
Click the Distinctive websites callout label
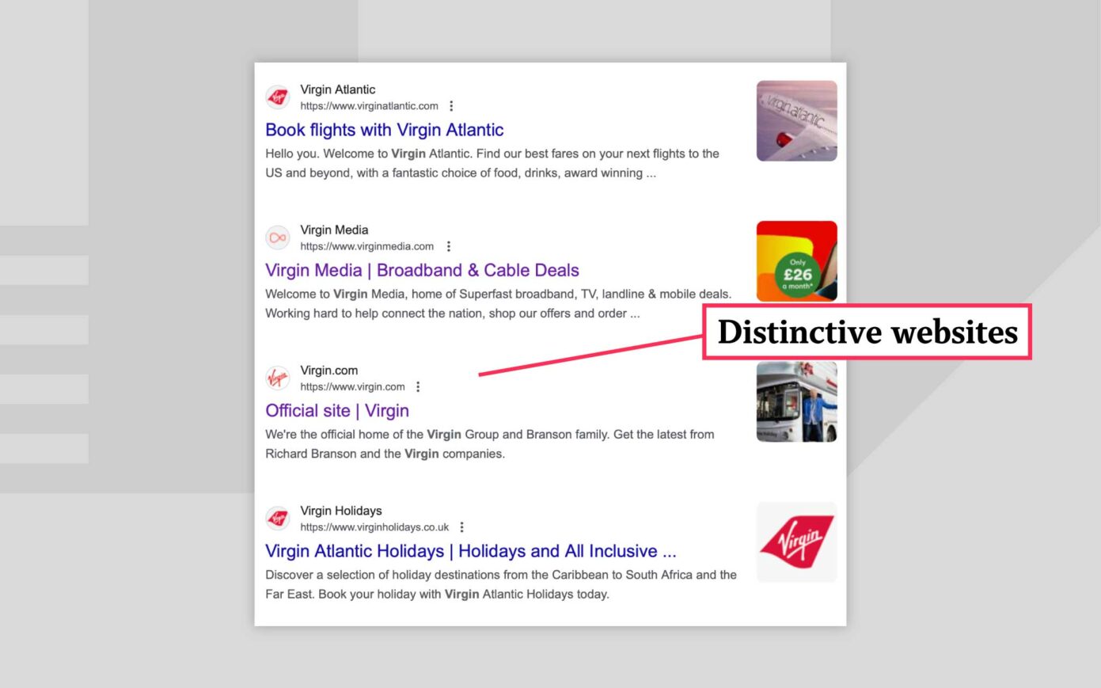point(867,333)
